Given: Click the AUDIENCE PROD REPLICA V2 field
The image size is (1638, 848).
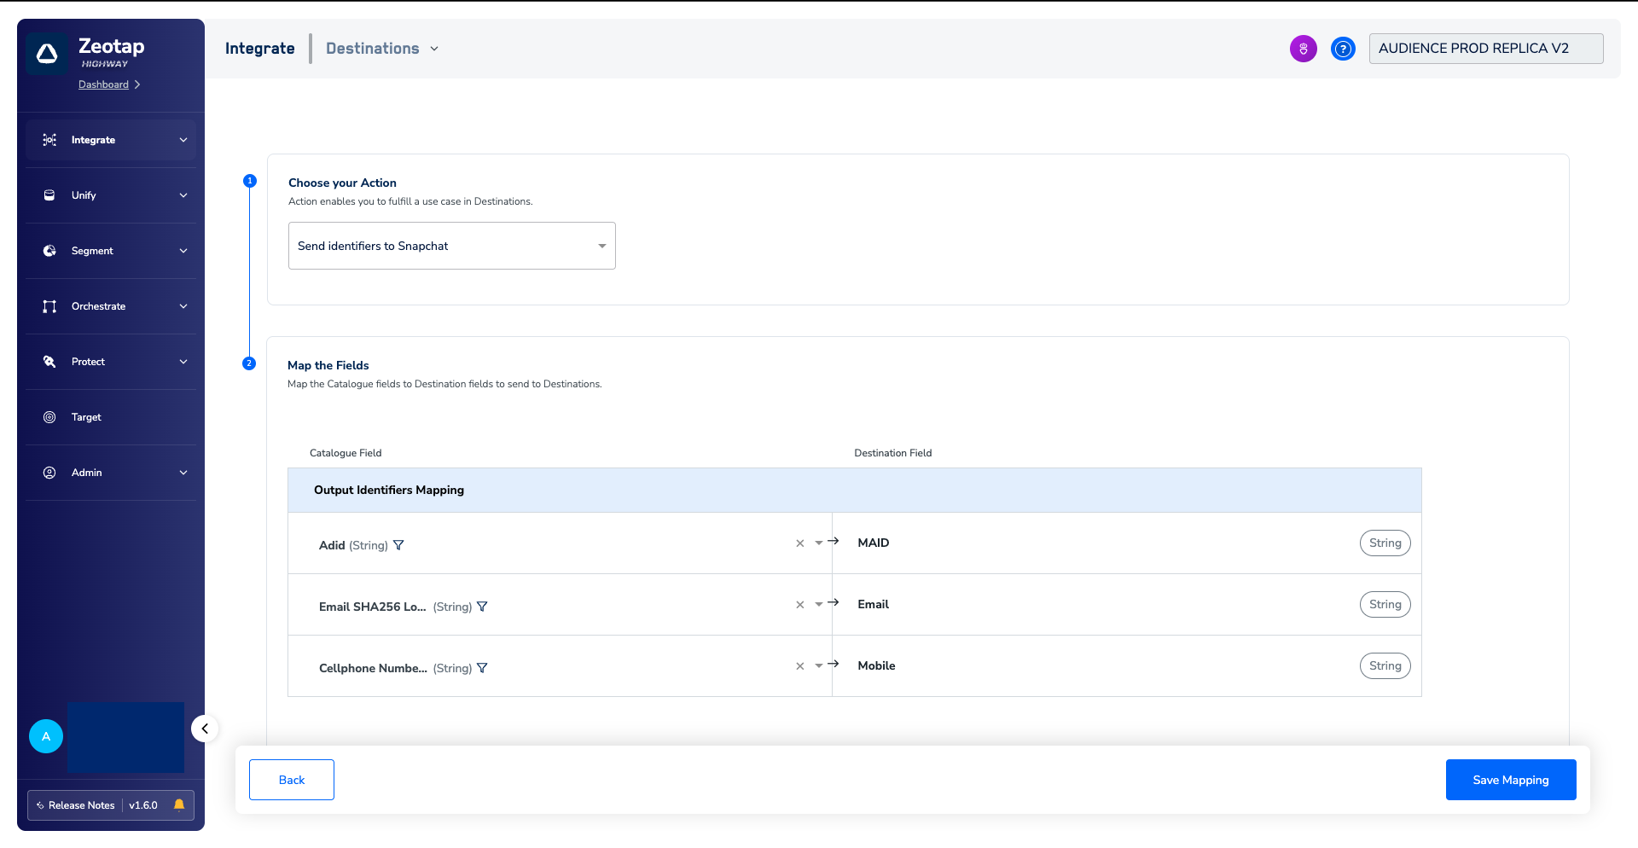Looking at the screenshot, I should click(1485, 49).
